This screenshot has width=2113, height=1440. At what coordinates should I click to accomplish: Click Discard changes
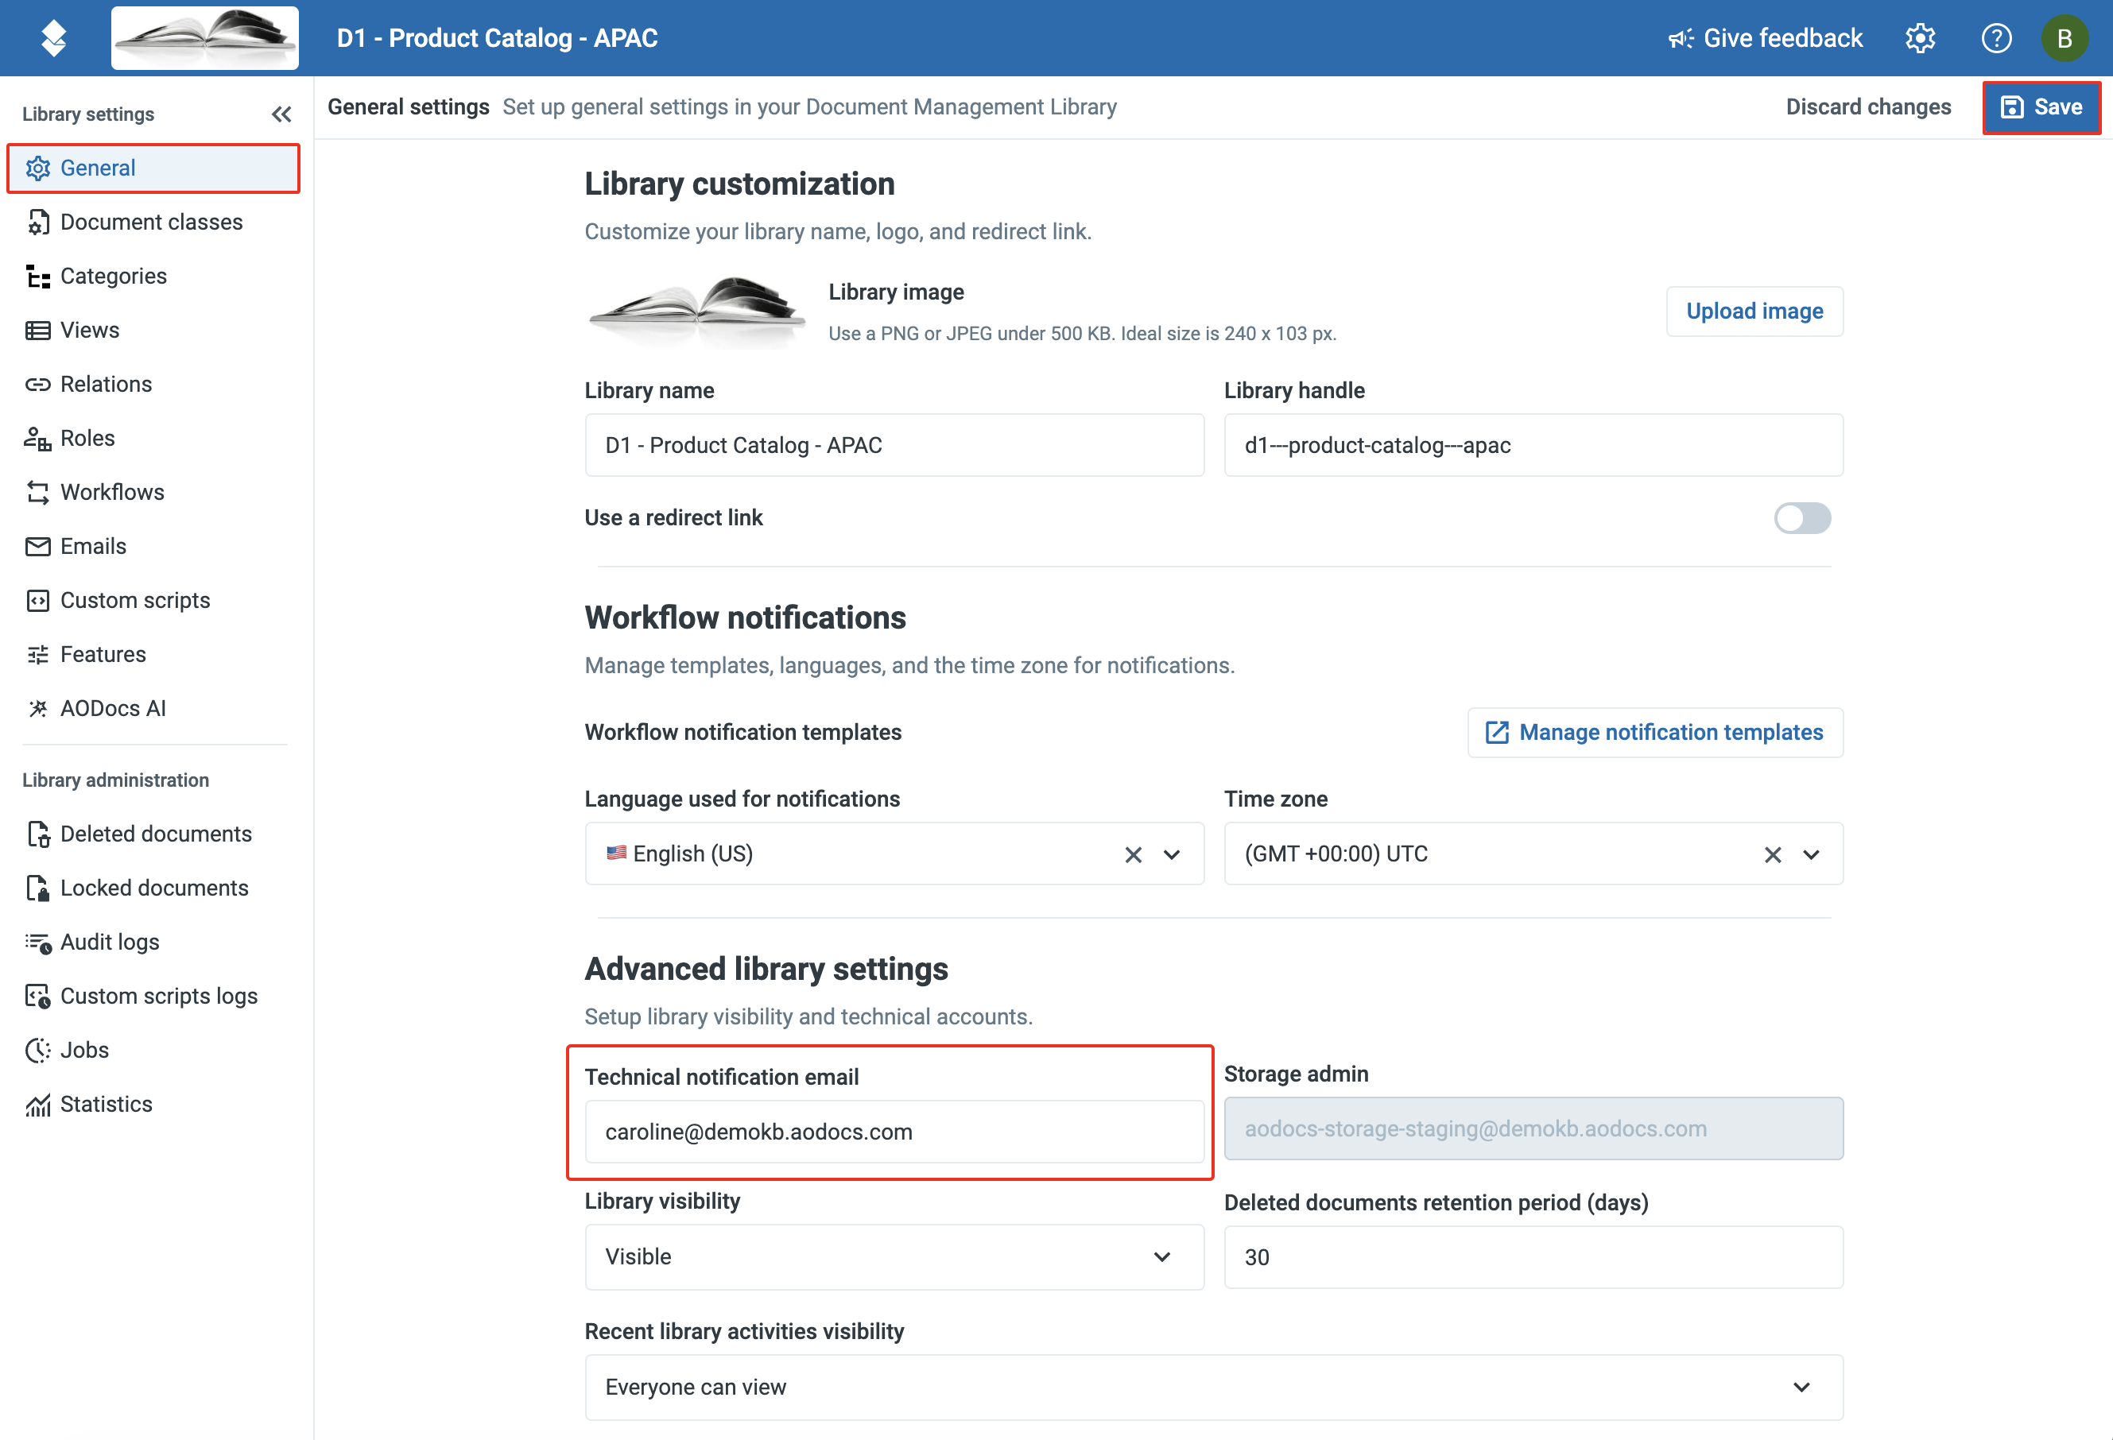click(1868, 107)
